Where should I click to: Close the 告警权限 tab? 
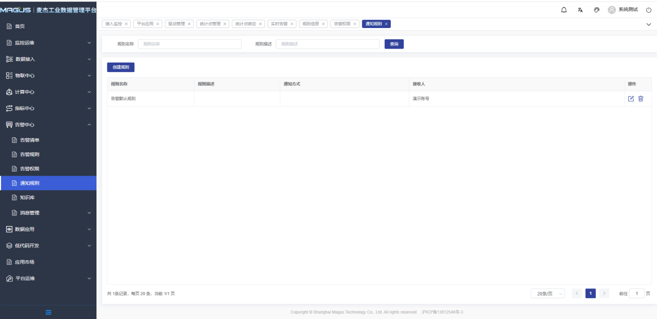click(x=355, y=24)
